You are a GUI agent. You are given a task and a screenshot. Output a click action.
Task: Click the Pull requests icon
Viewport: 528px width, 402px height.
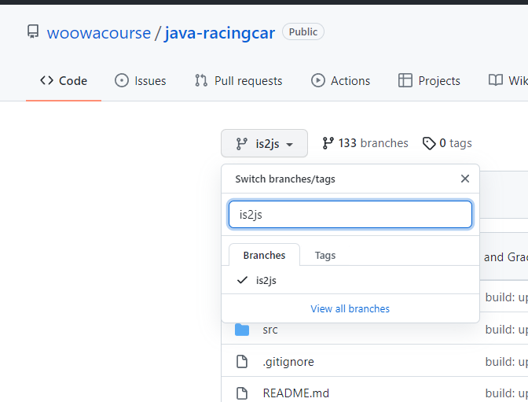[x=201, y=80]
